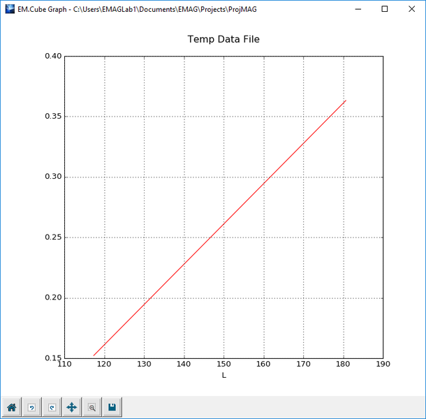Image resolution: width=426 pixels, height=419 pixels.
Task: Reset the plot view with Home icon
Action: tap(11, 406)
